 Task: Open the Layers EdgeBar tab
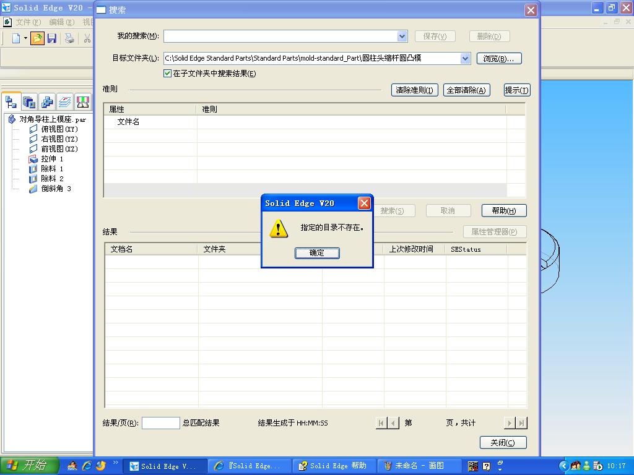click(64, 102)
